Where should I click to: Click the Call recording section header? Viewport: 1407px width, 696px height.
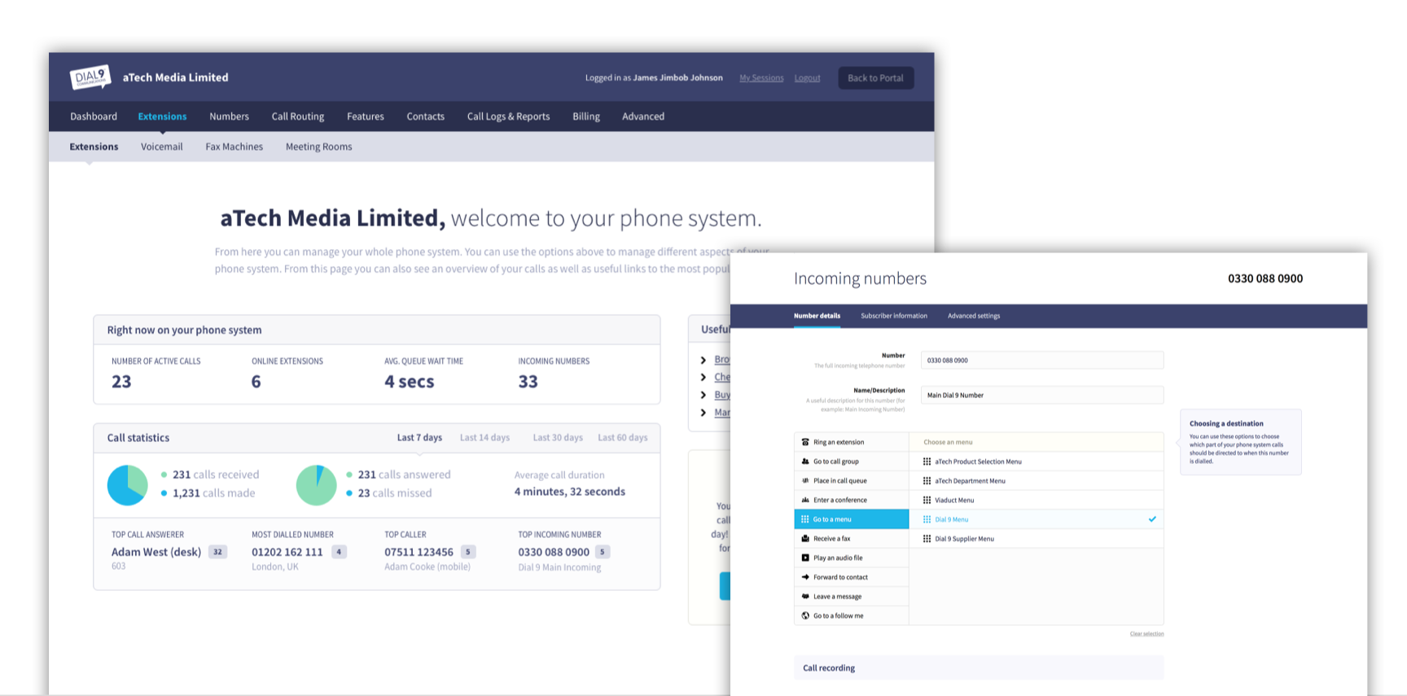pos(979,668)
